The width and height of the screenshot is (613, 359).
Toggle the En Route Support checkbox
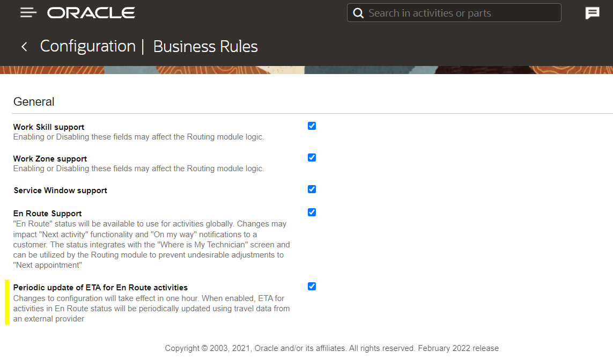point(312,213)
